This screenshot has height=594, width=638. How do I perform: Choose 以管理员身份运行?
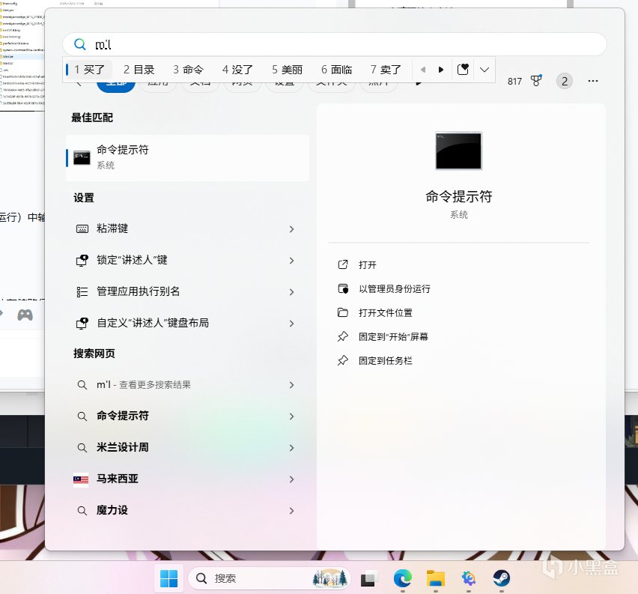395,289
